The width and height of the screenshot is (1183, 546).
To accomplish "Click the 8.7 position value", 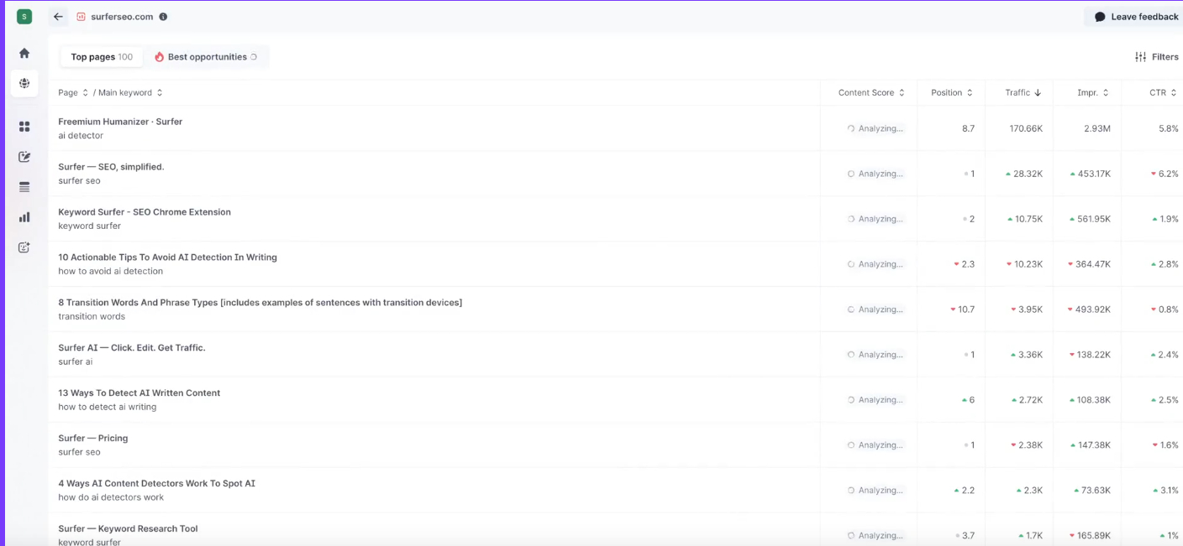I will tap(968, 129).
